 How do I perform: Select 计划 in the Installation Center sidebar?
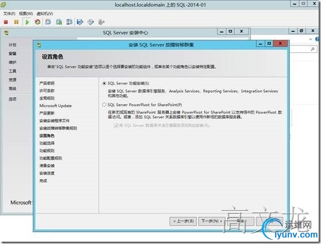click(x=13, y=45)
